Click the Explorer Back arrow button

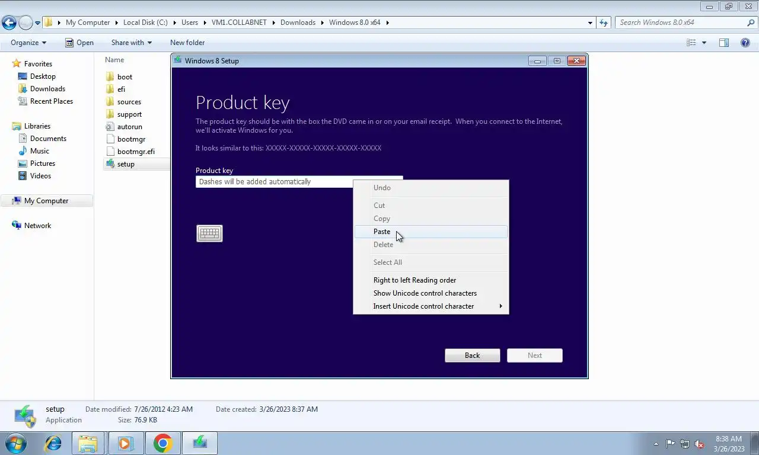9,23
